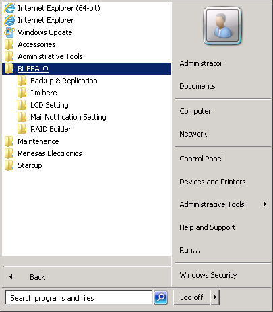273x312 pixels.
Task: Expand Mail Notification Setting label
Action: click(x=68, y=117)
